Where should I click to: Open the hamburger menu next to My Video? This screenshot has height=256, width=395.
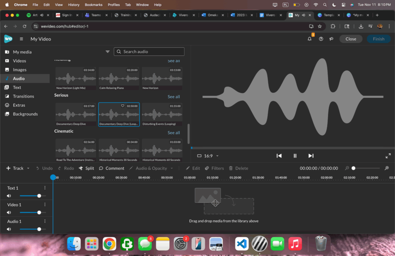(22, 39)
